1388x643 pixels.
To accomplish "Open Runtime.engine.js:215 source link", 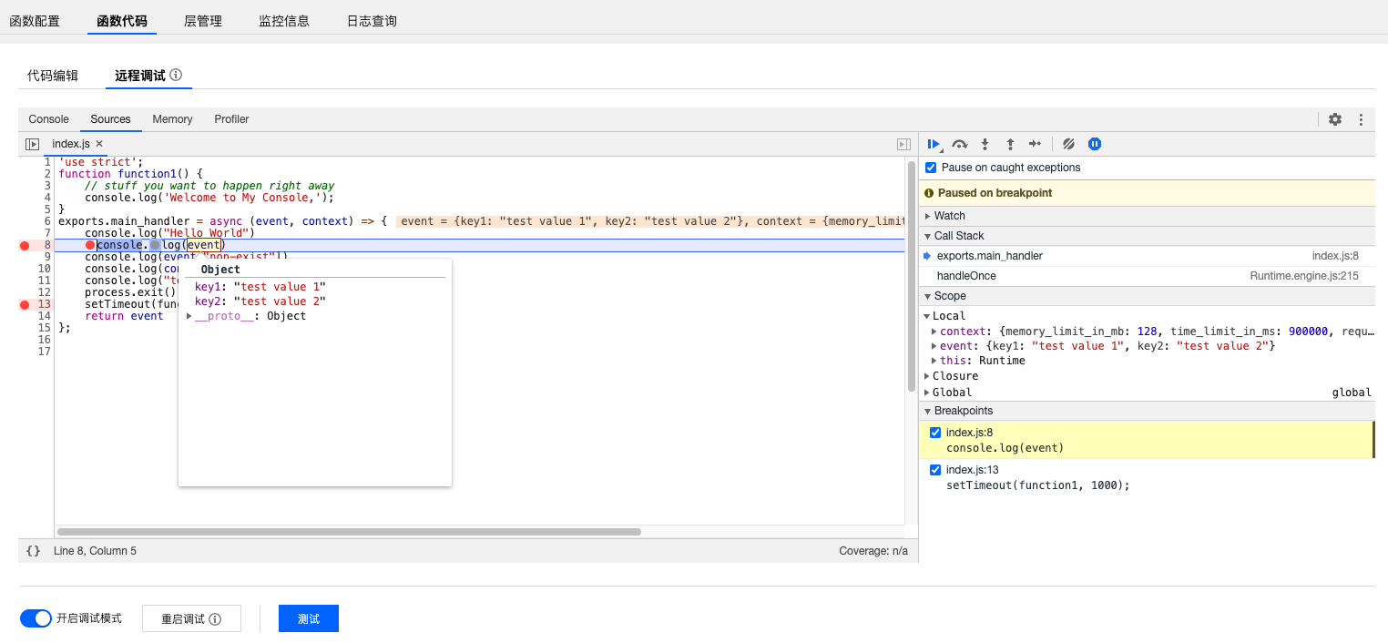I will pyautogui.click(x=1304, y=276).
